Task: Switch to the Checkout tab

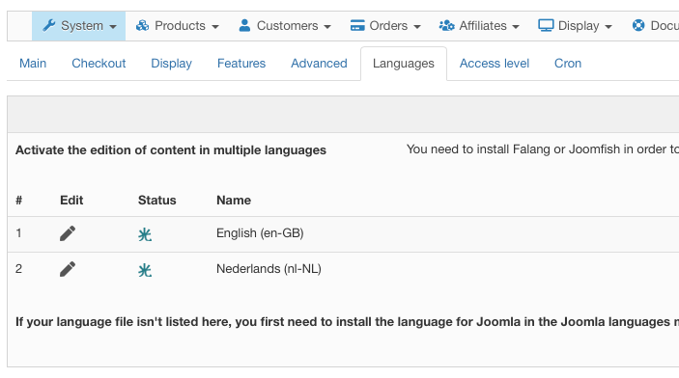Action: pyautogui.click(x=99, y=64)
